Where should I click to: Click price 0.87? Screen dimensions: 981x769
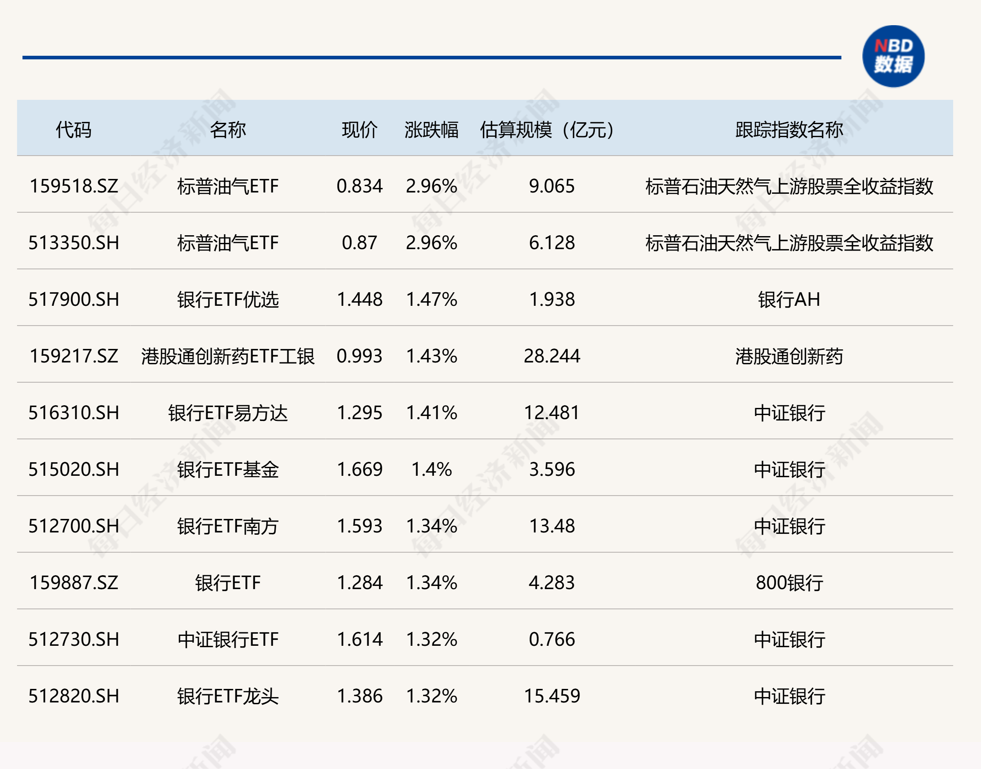tap(360, 243)
